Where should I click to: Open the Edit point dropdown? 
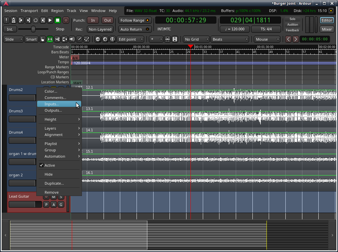pyautogui.click(x=130, y=39)
